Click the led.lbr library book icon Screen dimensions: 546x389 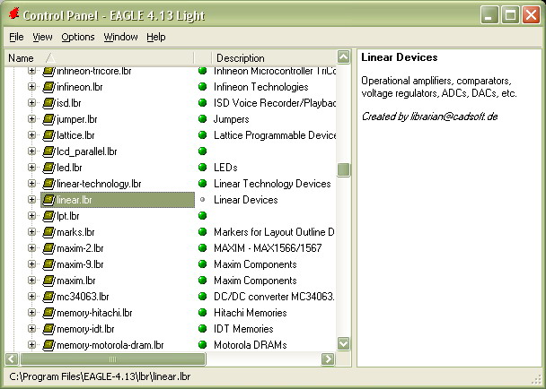click(48, 168)
